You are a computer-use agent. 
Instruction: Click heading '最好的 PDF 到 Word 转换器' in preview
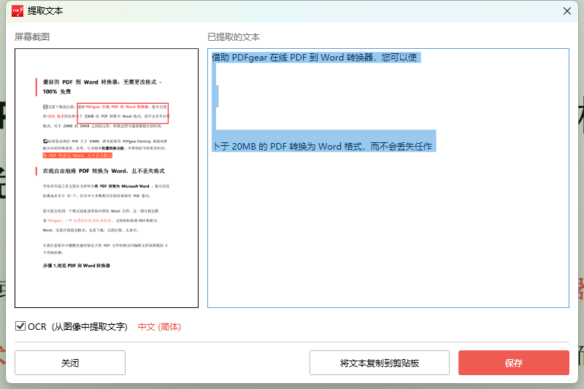coord(81,82)
